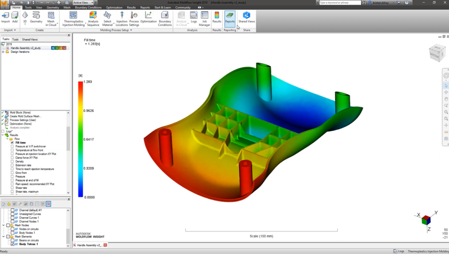Viewport: 449px width, 254px height.
Task: Select Handle Assembly v2_study in project tree
Action: pos(26,48)
